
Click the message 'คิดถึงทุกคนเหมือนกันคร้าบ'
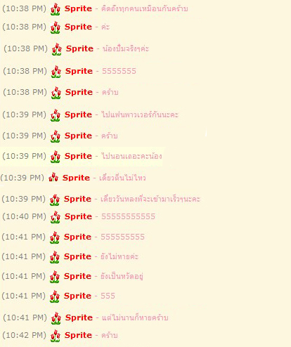[x=145, y=8]
